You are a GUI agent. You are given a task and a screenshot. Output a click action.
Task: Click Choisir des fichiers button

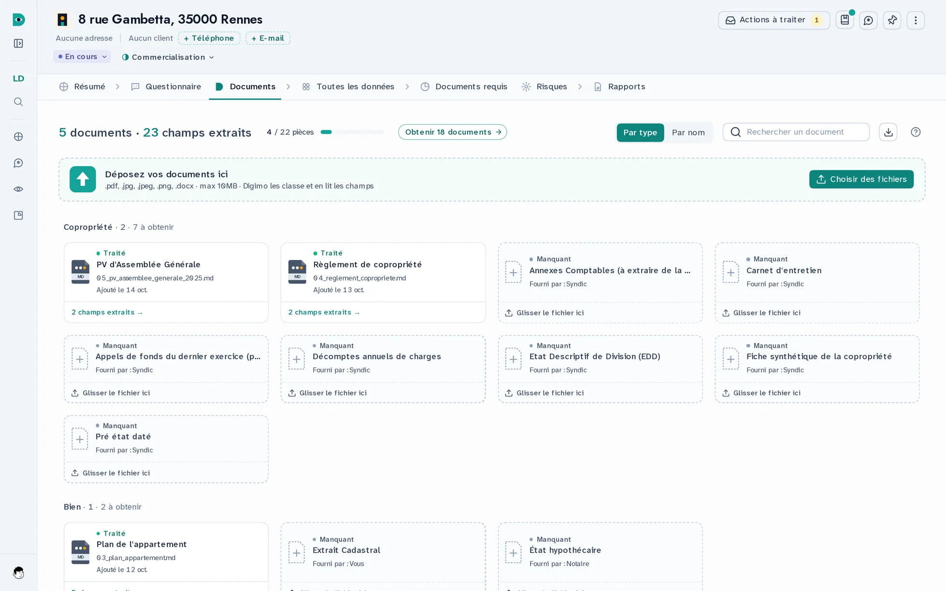(x=861, y=179)
